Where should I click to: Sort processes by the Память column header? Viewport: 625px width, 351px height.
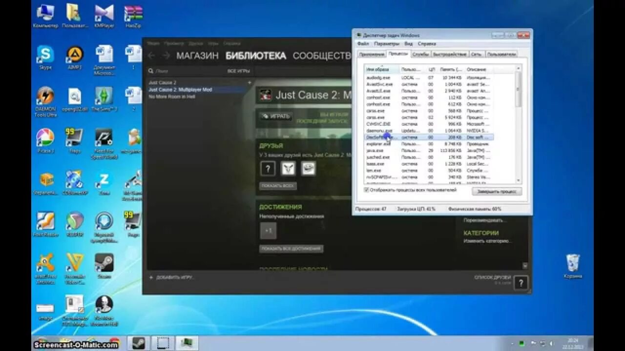click(x=451, y=70)
